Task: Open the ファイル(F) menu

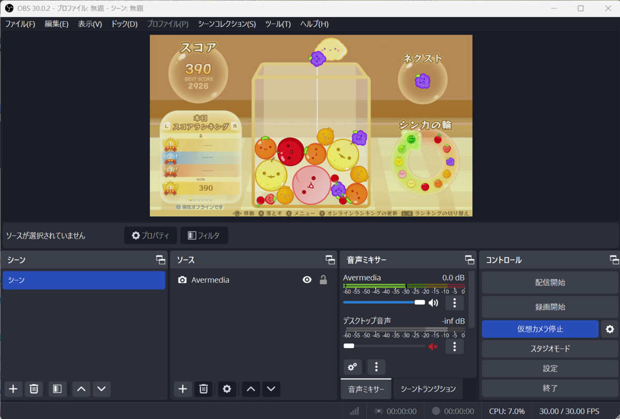Action: click(20, 24)
